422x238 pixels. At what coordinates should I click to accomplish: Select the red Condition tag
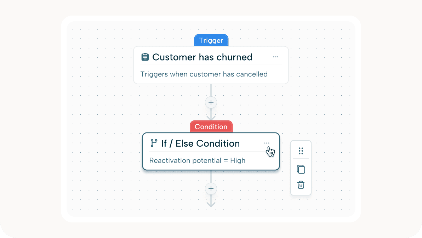click(211, 127)
